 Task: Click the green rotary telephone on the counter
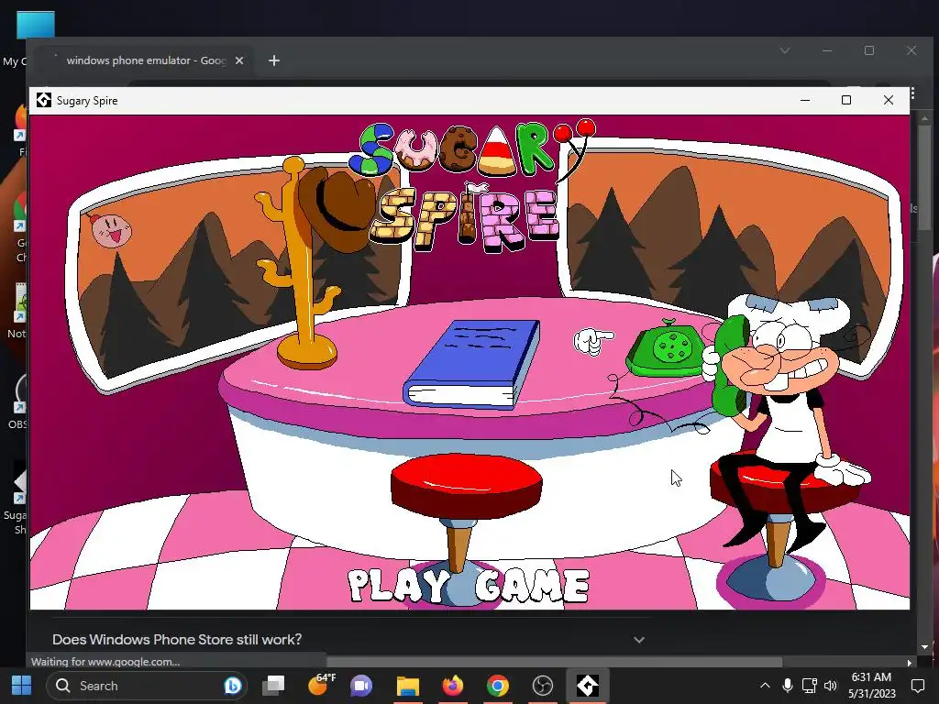[665, 350]
